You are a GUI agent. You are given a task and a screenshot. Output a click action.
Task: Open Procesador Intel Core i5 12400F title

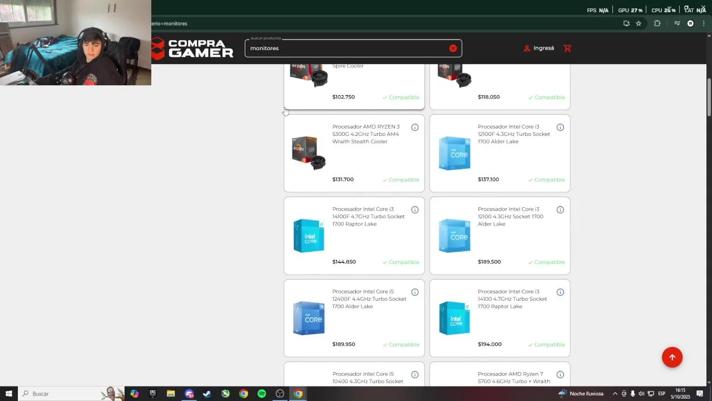pyautogui.click(x=369, y=299)
